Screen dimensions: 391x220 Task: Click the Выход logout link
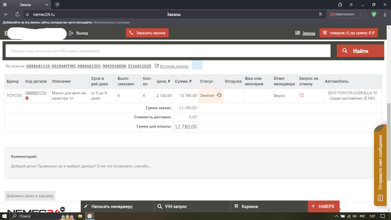79,33
